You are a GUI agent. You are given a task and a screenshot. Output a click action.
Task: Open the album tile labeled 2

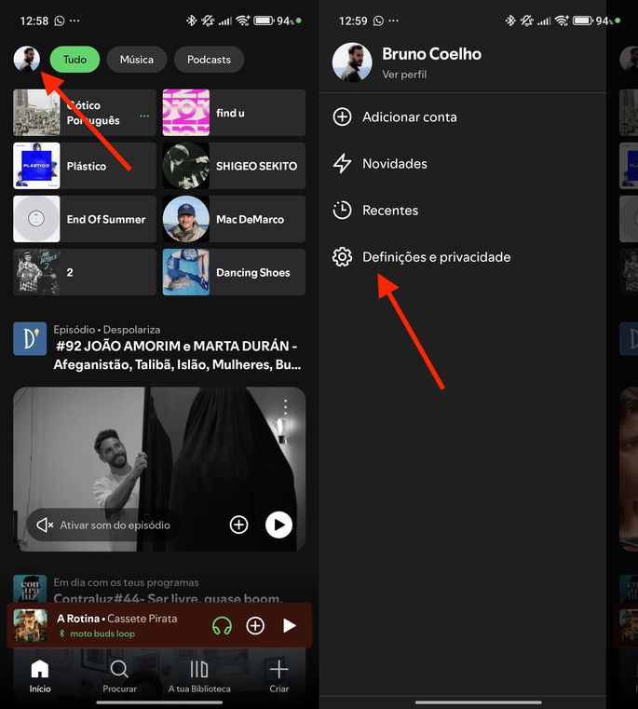click(85, 272)
